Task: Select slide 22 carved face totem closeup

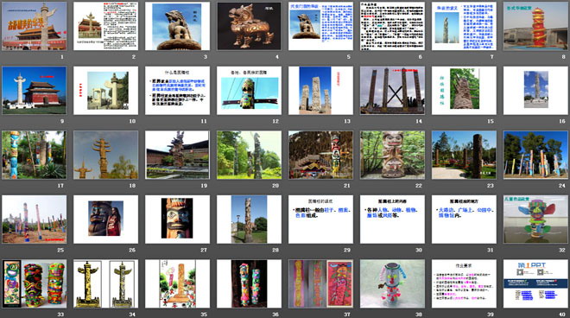Action: pos(392,155)
